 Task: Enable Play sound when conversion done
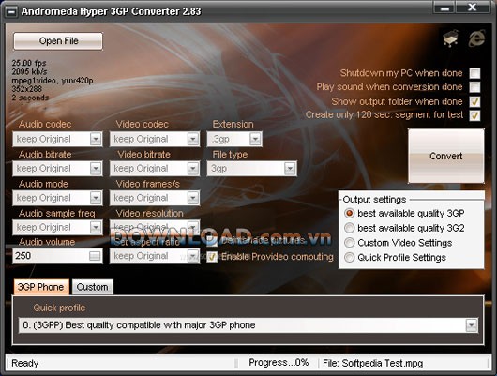(x=474, y=87)
